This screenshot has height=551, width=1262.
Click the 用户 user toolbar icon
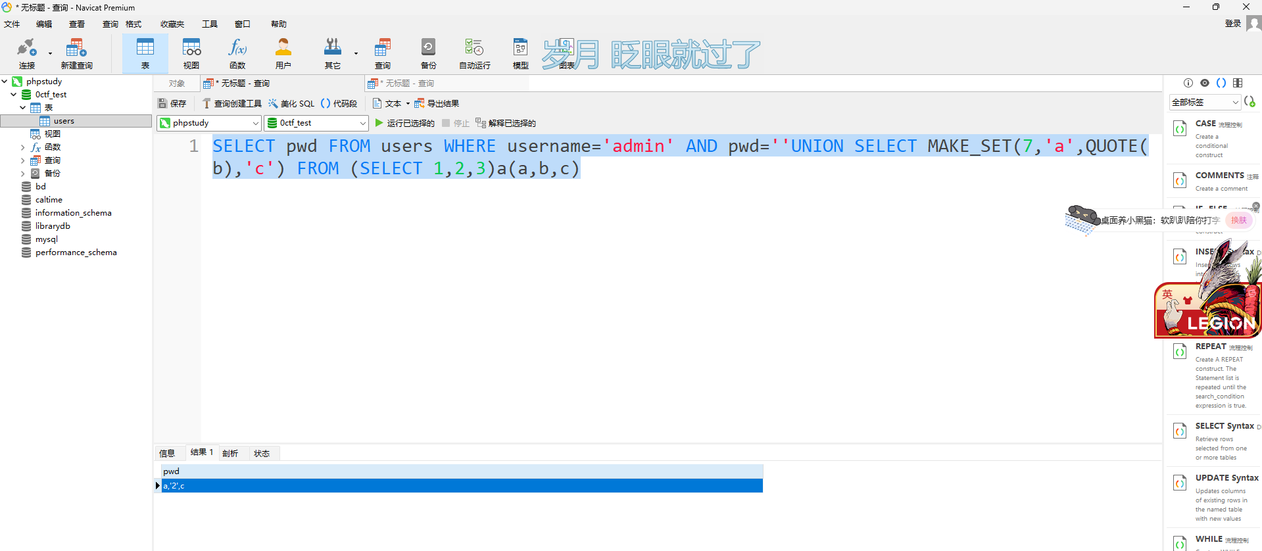point(283,53)
